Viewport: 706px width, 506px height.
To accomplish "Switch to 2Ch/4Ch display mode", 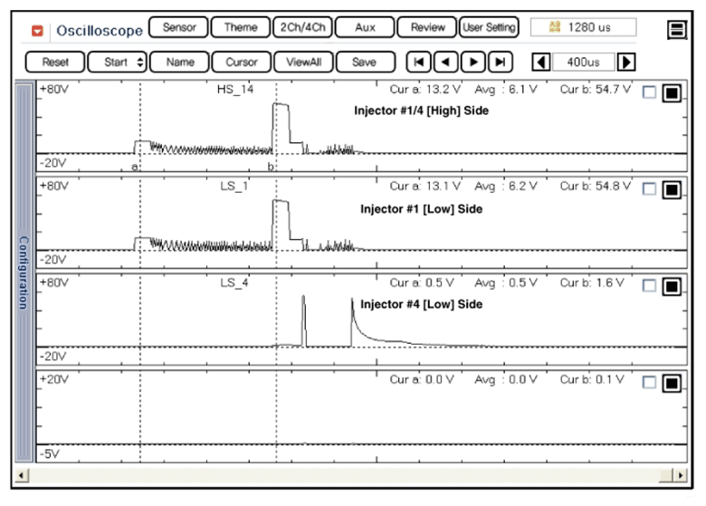I will [301, 27].
